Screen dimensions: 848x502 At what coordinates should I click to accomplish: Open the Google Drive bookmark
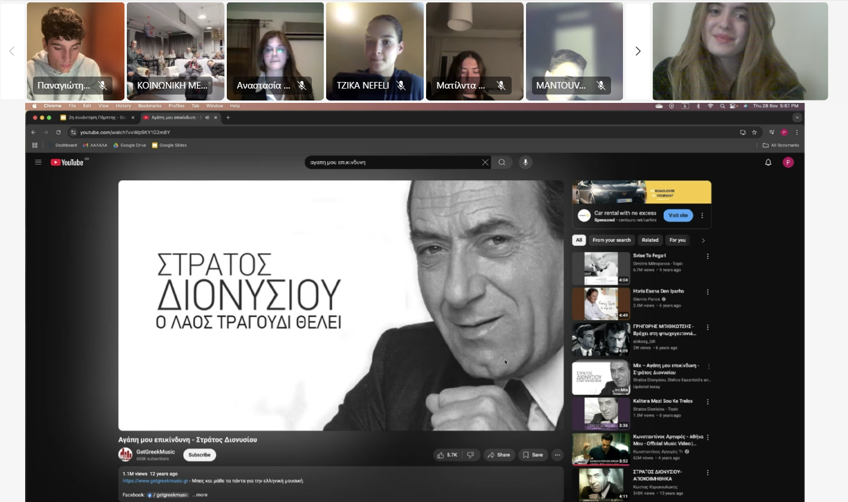coord(129,145)
